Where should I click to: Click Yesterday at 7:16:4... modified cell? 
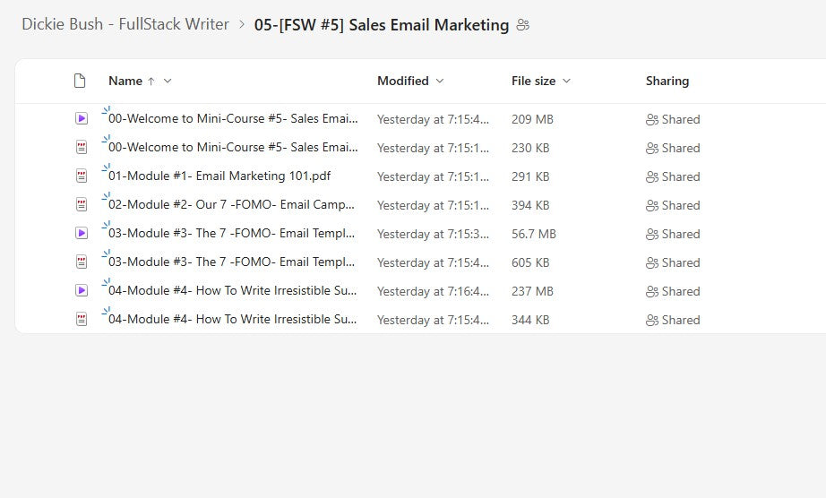click(x=433, y=292)
